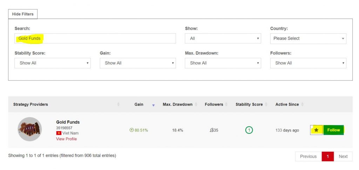Viewport: 359px width, 170px height.
Task: Select page 1 in pagination
Action: [327, 156]
